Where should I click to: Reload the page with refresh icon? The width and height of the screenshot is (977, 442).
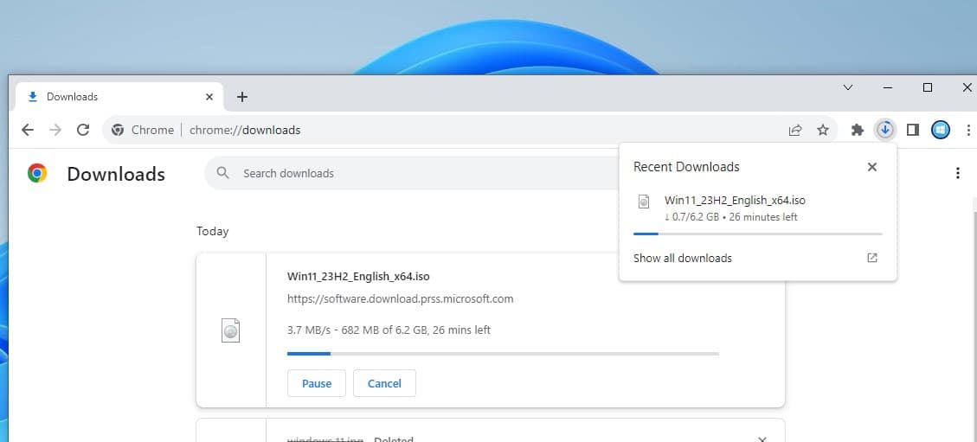tap(83, 130)
